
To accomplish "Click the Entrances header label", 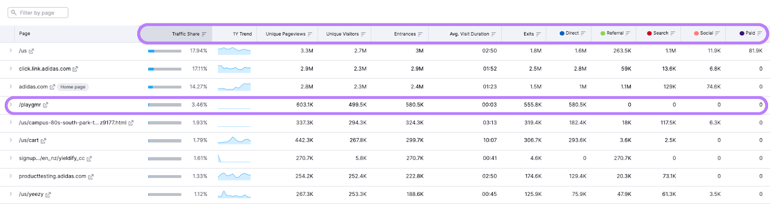I will tap(405, 34).
